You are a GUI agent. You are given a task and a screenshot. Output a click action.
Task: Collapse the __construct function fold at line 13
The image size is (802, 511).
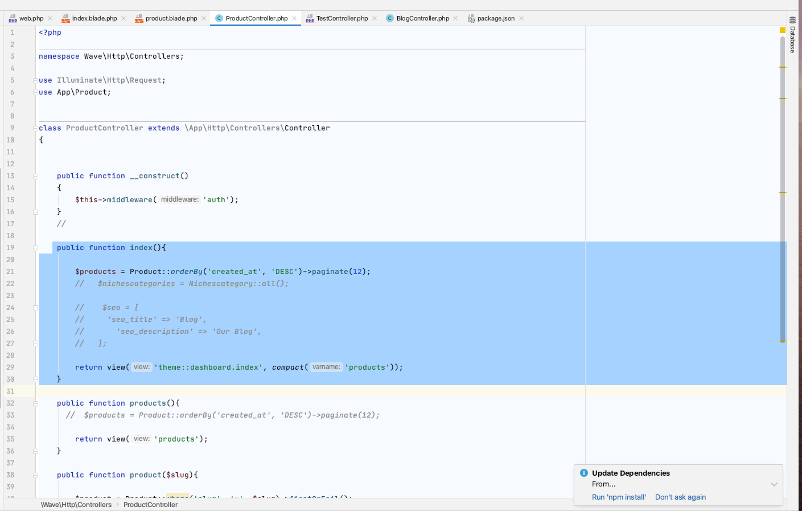35,176
